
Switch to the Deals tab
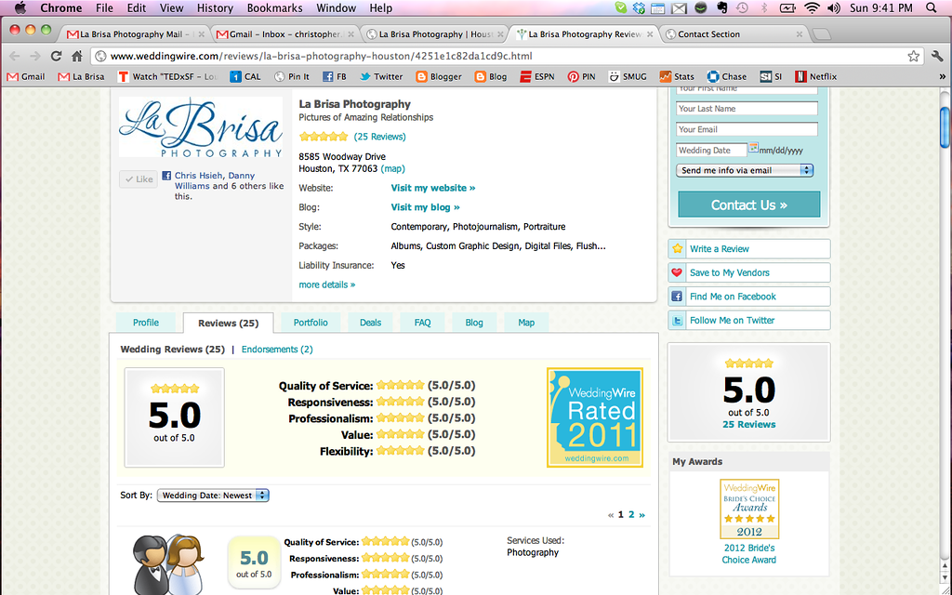pos(370,323)
